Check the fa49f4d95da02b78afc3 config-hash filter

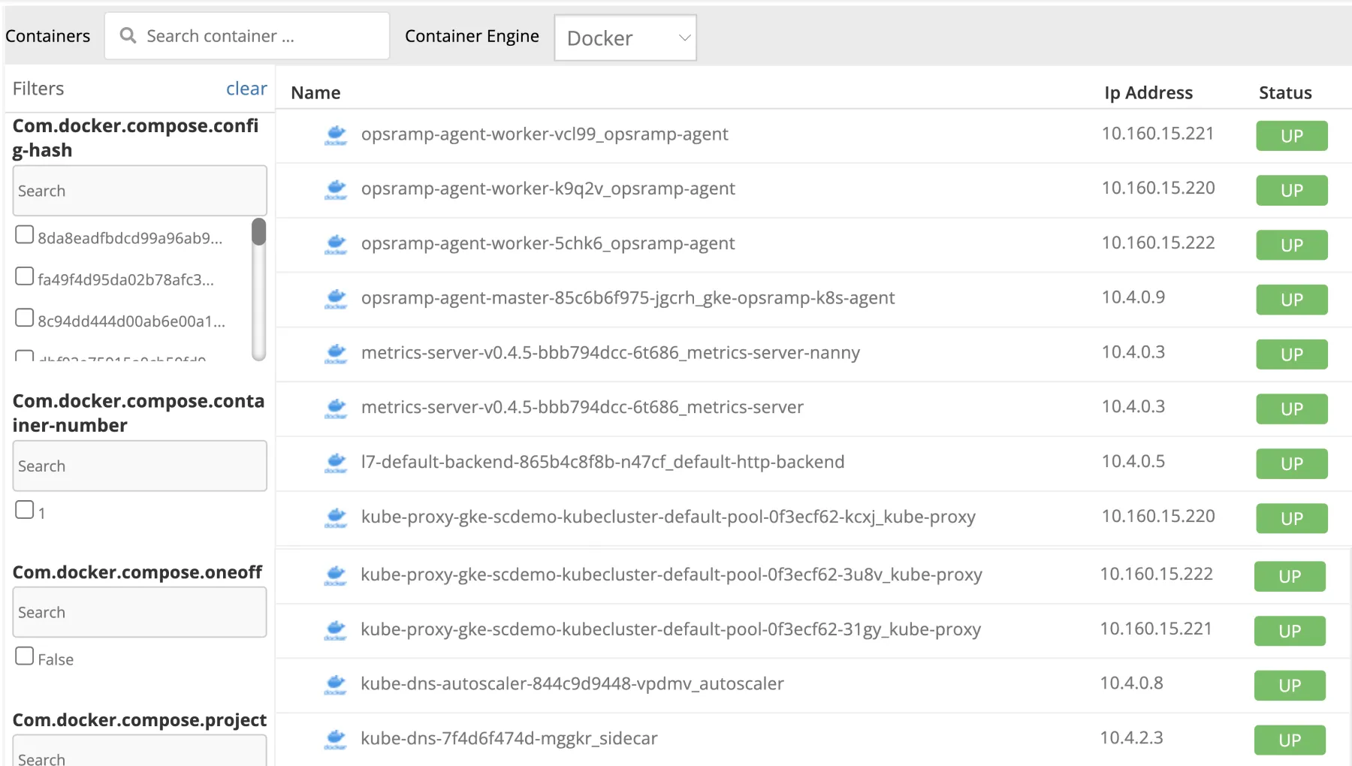[25, 276]
